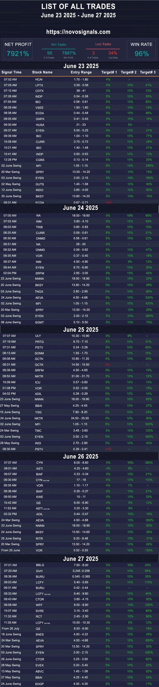Click the Stock Name column header
This screenshot has height=687, width=159.
(x=42, y=72)
